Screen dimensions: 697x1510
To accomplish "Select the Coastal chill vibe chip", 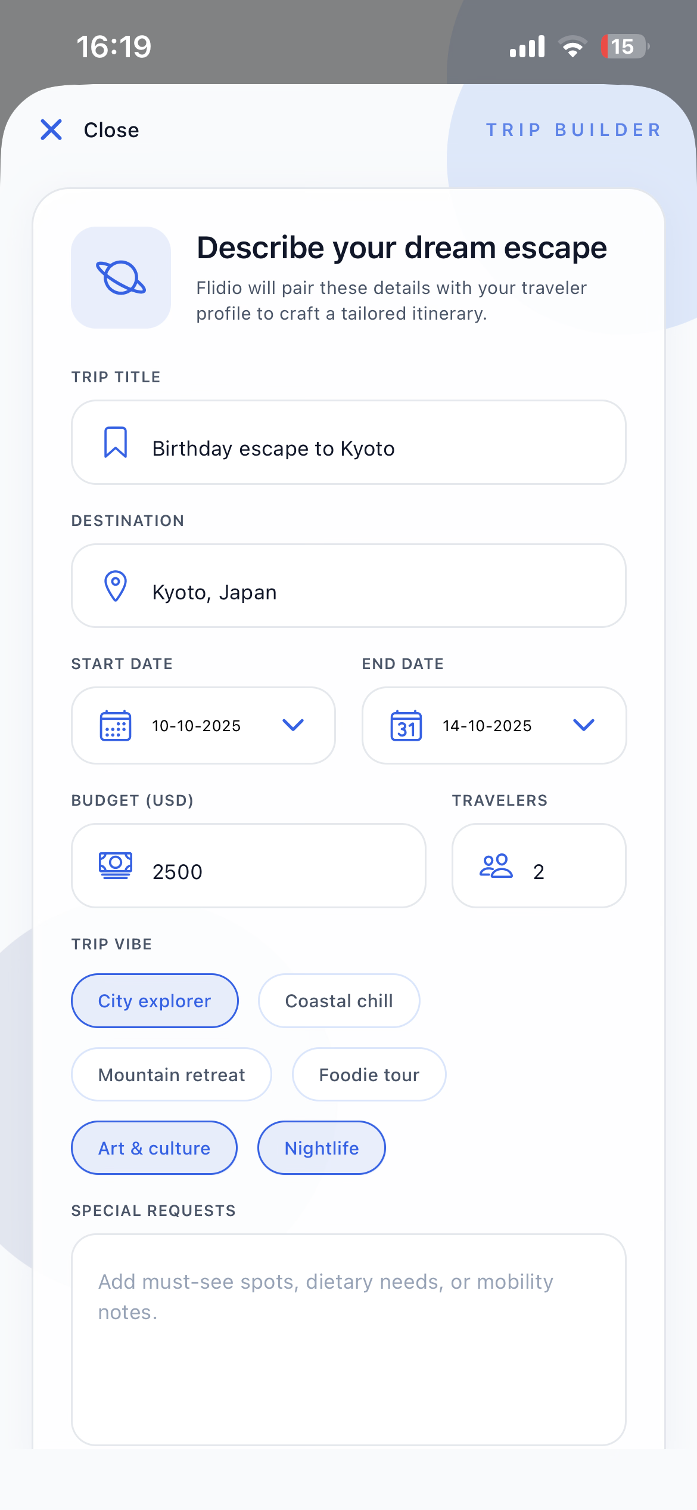I will coord(339,1001).
